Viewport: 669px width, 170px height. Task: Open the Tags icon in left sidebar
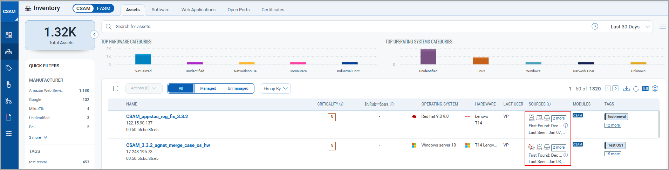pyautogui.click(x=9, y=68)
